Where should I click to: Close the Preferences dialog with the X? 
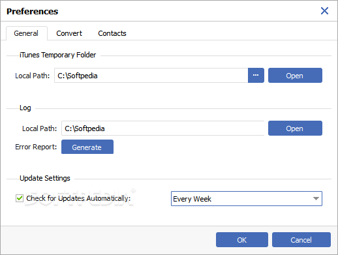324,10
